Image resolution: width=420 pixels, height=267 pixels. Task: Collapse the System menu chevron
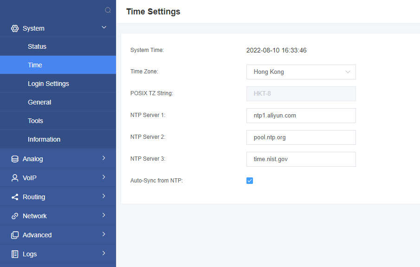pos(104,27)
